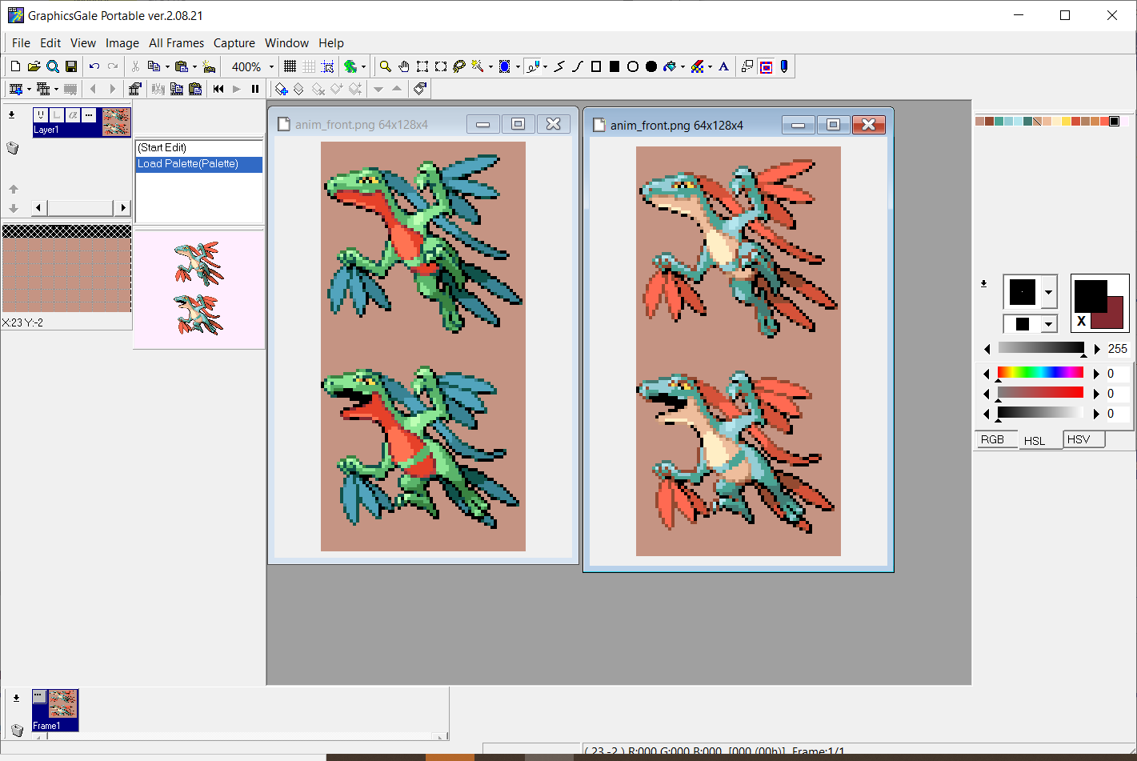Click the Undo arrow icon
This screenshot has width=1137, height=761.
click(94, 66)
